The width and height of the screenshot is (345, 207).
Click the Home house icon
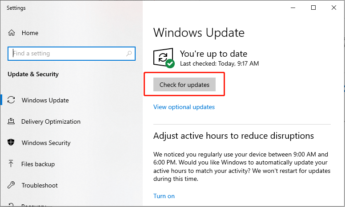coord(12,33)
